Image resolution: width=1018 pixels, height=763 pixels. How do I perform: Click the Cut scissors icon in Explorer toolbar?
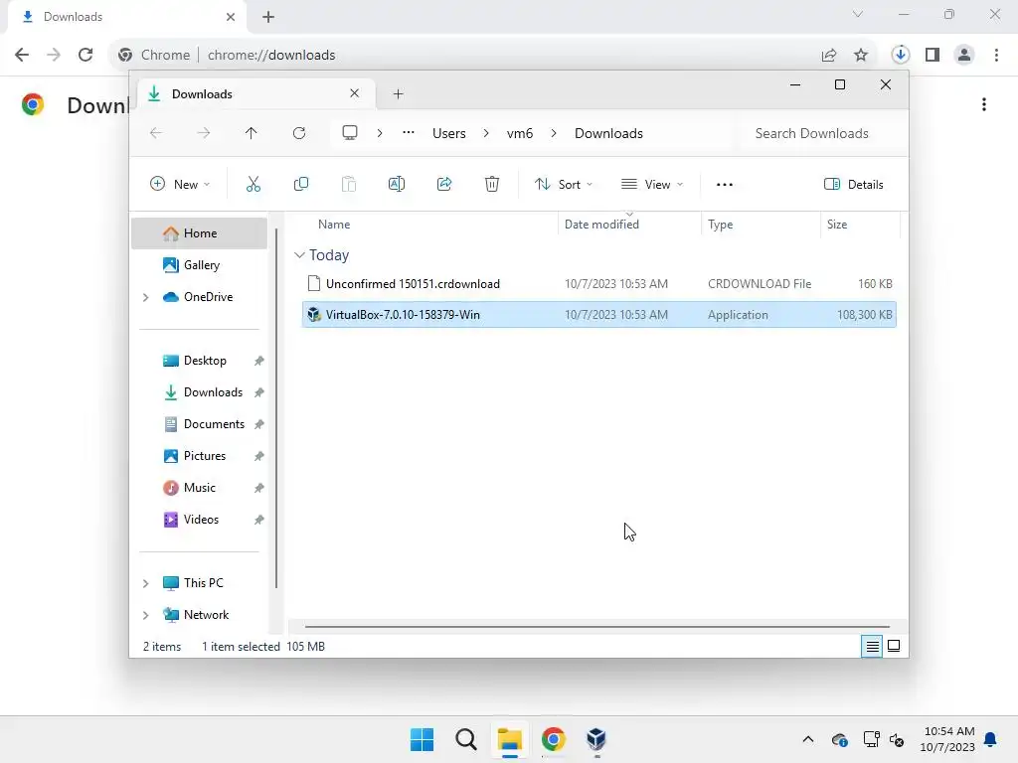point(254,184)
